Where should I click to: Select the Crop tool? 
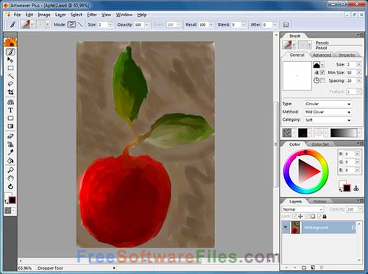10,92
